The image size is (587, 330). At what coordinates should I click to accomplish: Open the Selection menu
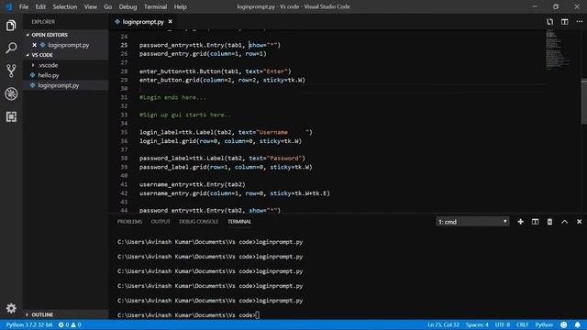[x=65, y=6]
